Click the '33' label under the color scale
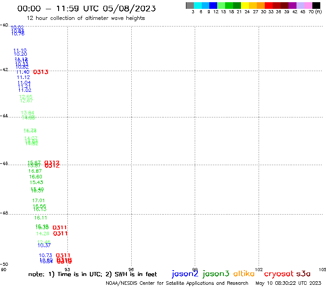Image resolution: width=326 pixels, height=287 pixels. [x=270, y=12]
